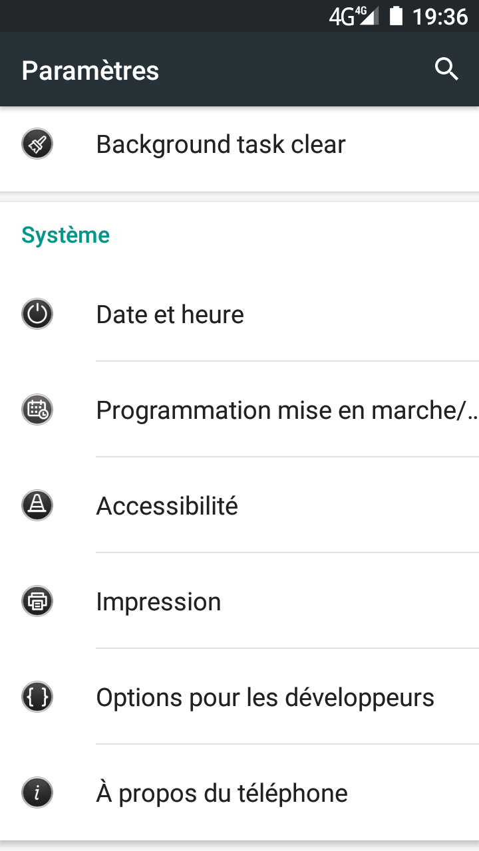Go to Impression settings
The image size is (479, 851).
tap(158, 602)
